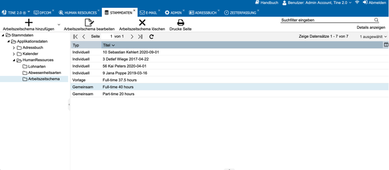Click the X icon for Arbeitszeitschema löschen
The height and width of the screenshot is (170, 389).
(142, 23)
